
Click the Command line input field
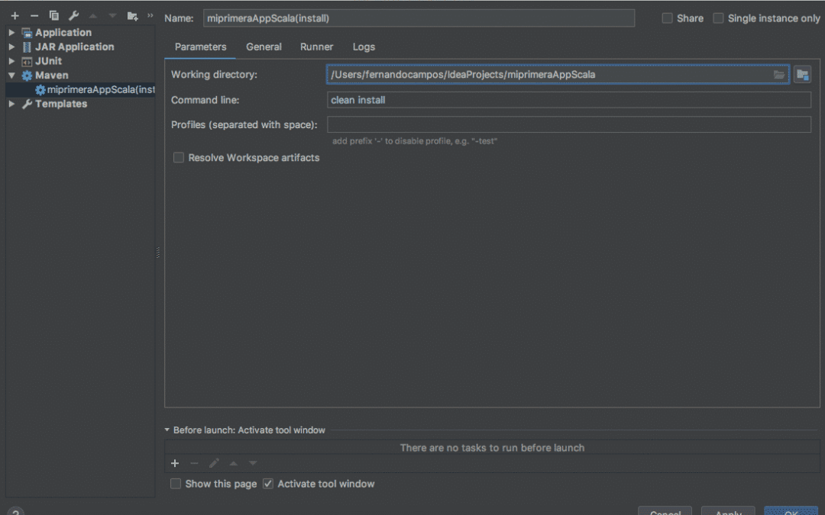point(568,100)
